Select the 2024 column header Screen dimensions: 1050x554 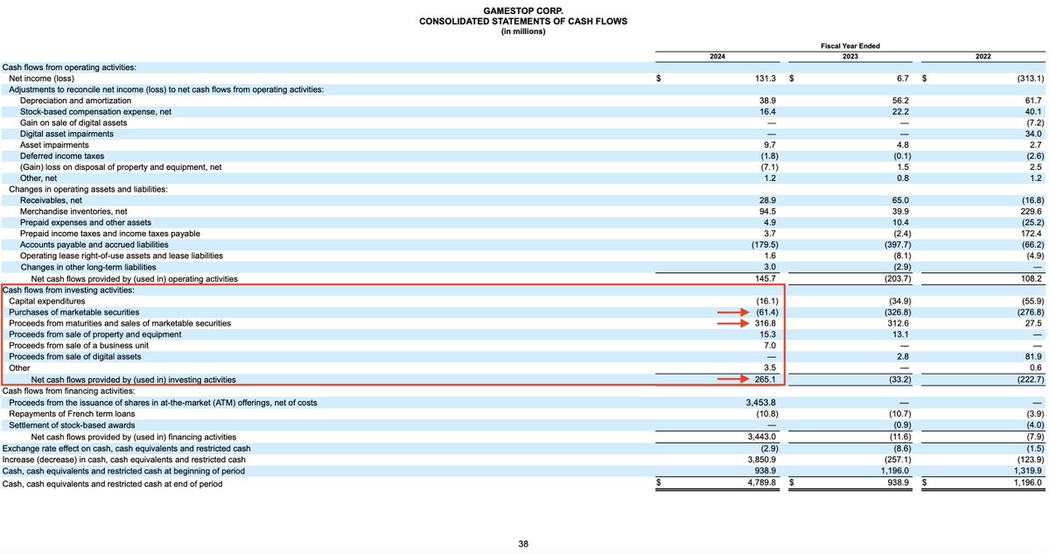click(x=717, y=56)
